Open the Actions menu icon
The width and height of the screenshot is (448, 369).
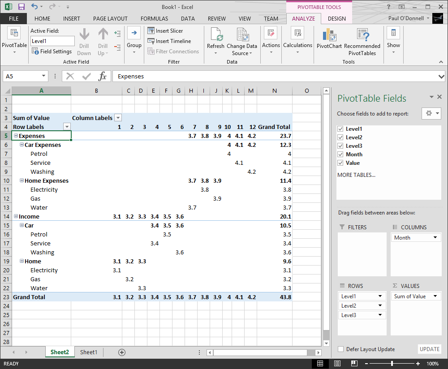pyautogui.click(x=271, y=33)
